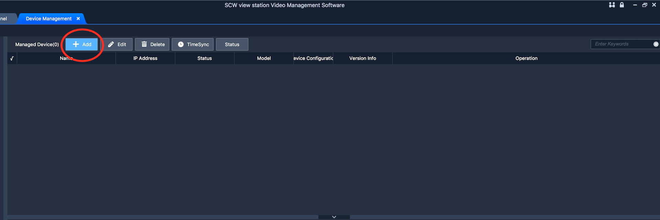Viewport: 660px width, 220px height.
Task: Minimize the application window
Action: [x=635, y=5]
